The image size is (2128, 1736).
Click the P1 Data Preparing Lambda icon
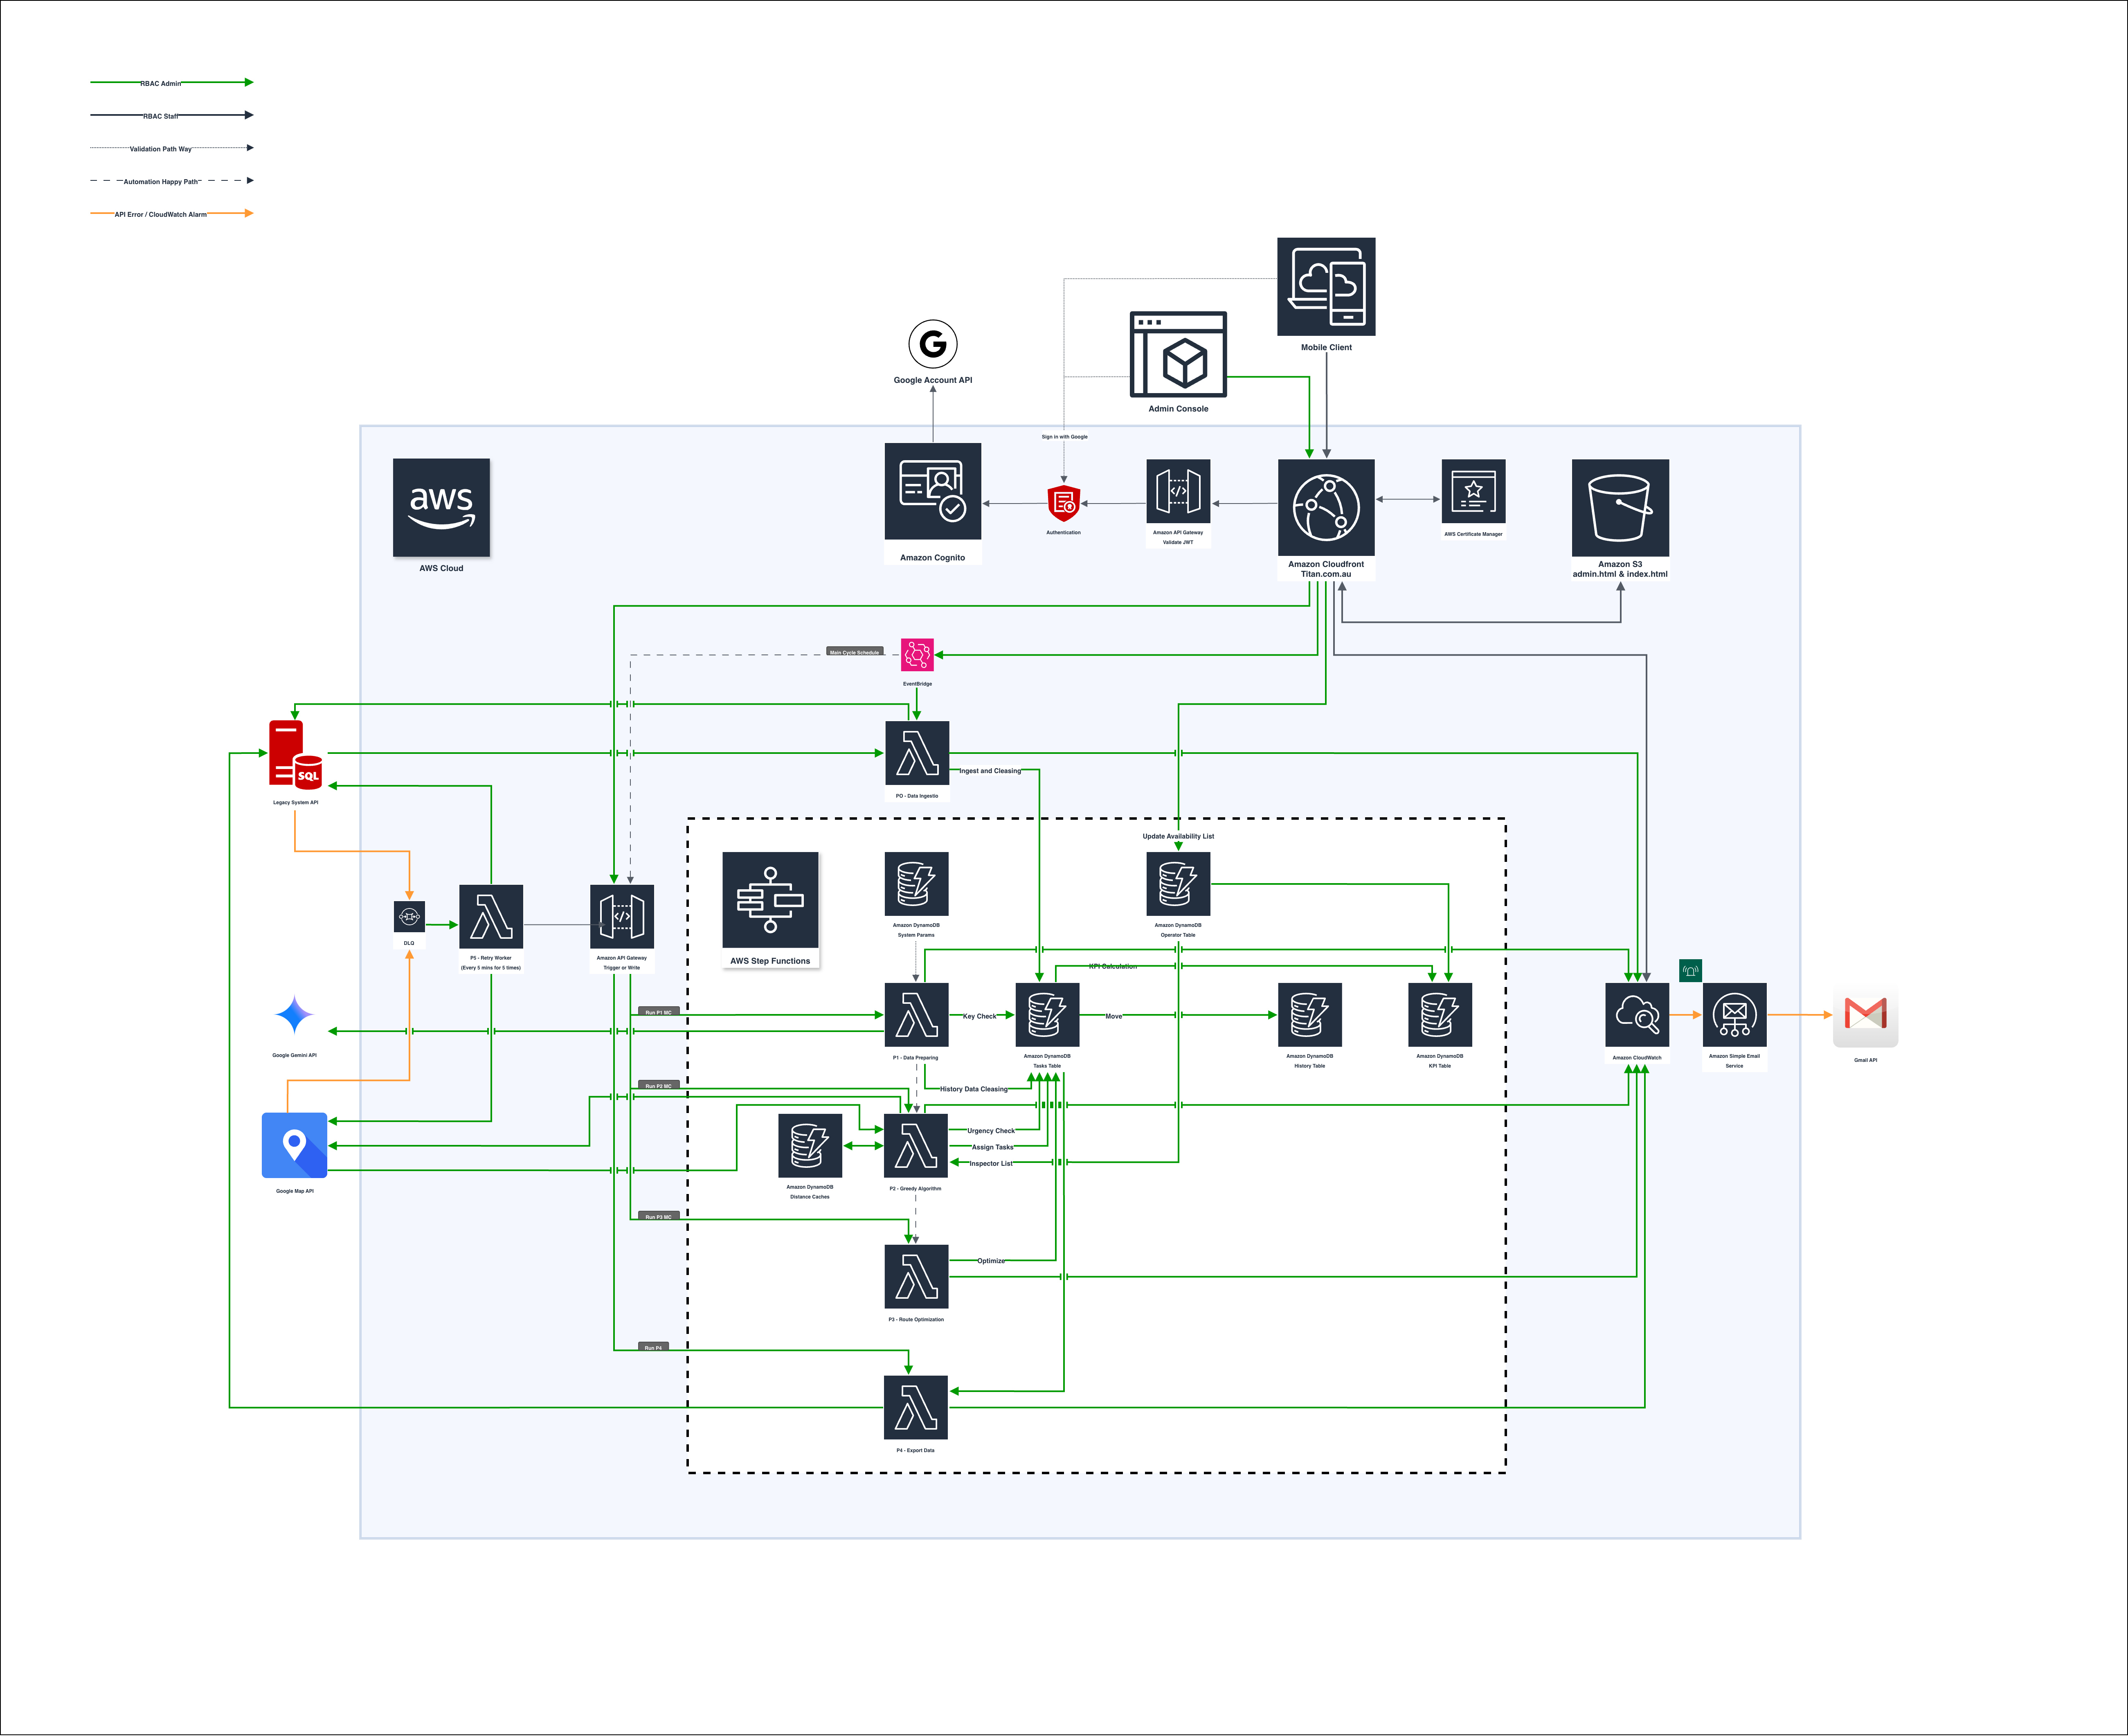[x=916, y=1015]
